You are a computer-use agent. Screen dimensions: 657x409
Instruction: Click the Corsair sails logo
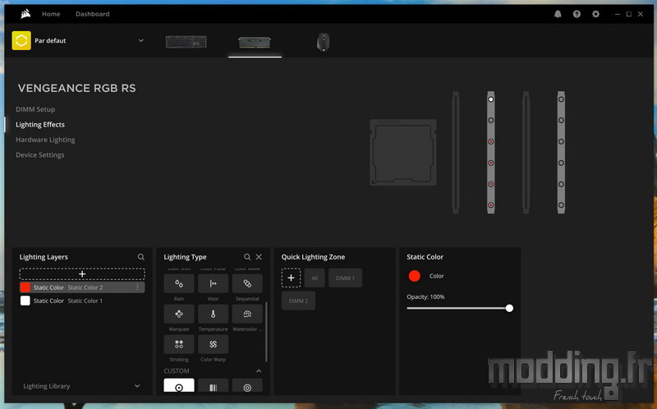pyautogui.click(x=25, y=14)
